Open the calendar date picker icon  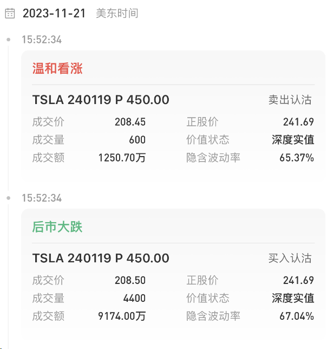pyautogui.click(x=10, y=14)
